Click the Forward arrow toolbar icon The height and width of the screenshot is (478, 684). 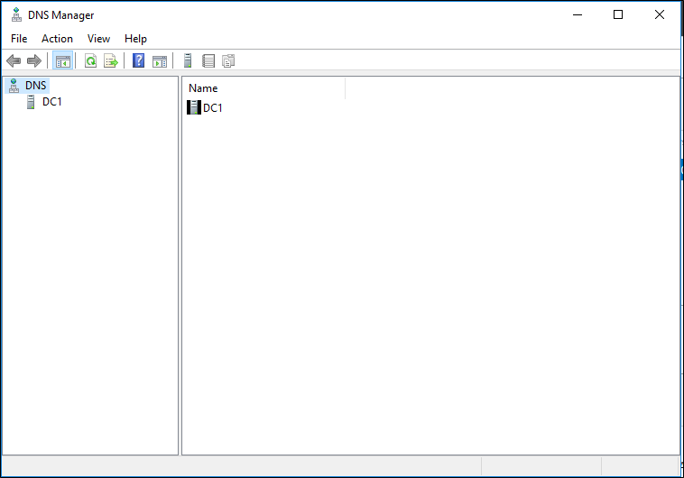(x=34, y=61)
